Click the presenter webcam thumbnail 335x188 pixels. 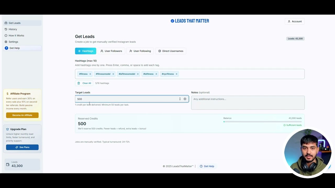point(308,153)
